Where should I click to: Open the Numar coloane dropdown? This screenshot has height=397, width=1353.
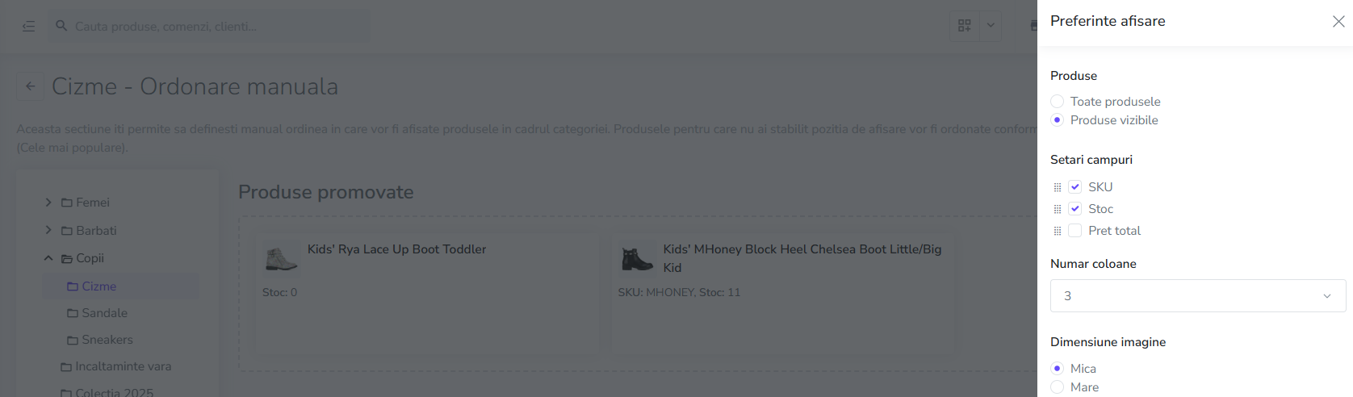(1197, 296)
